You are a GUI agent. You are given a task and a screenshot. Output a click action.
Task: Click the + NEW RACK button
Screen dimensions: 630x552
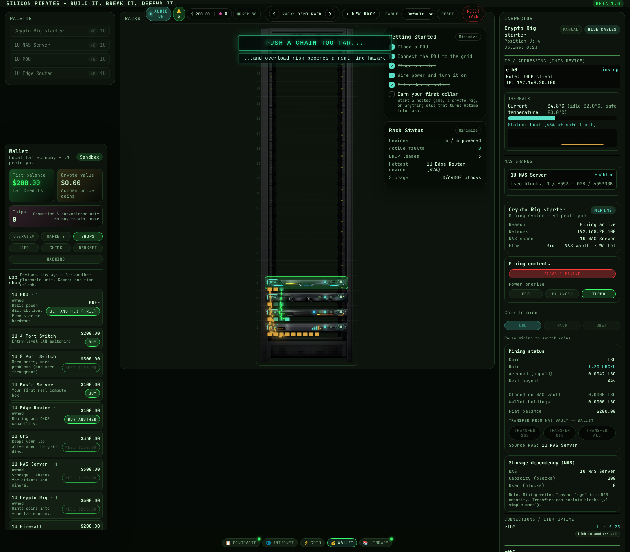click(361, 14)
